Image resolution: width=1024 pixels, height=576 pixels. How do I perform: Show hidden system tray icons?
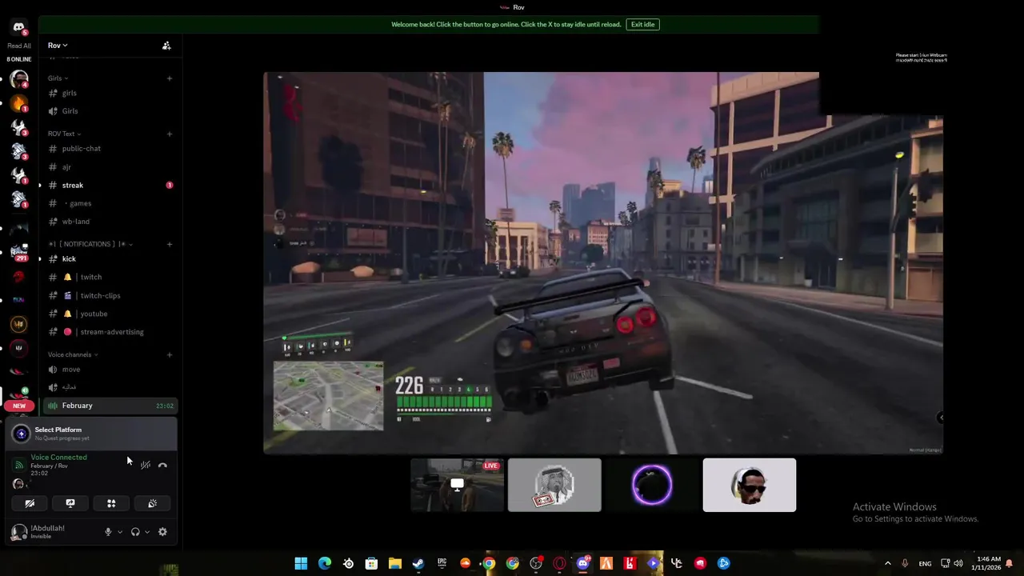point(887,564)
